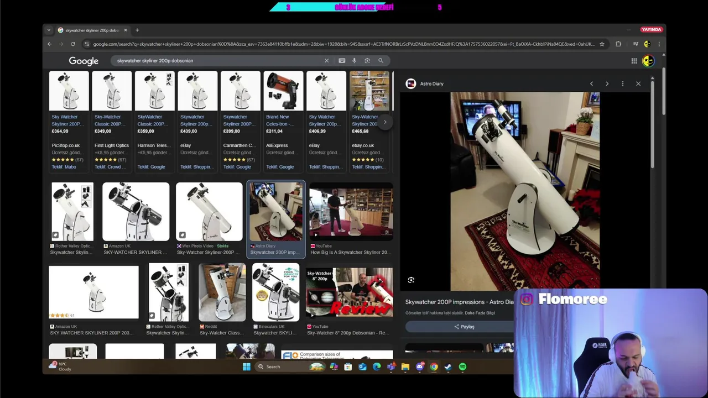The width and height of the screenshot is (708, 398).
Task: Open Google account avatar
Action: point(648,61)
